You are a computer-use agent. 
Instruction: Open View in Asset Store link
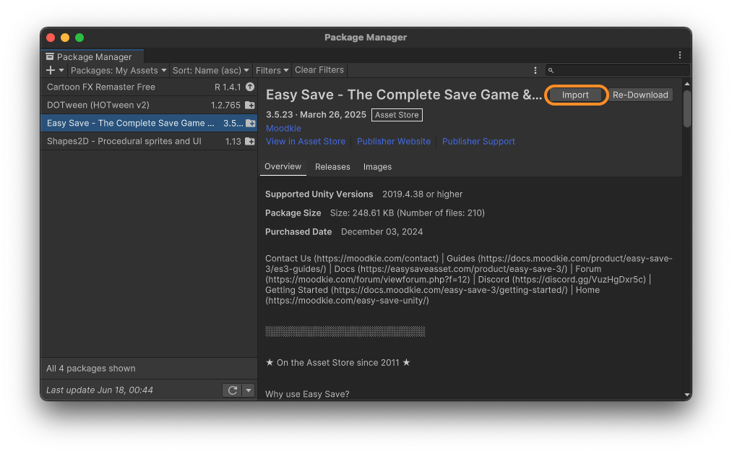pos(306,142)
